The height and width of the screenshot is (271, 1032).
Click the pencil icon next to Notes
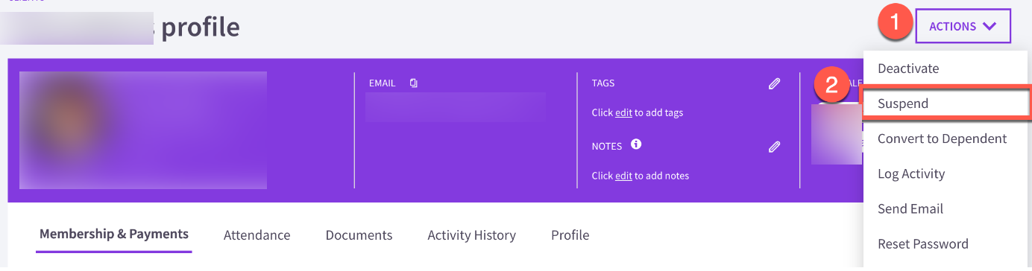774,147
